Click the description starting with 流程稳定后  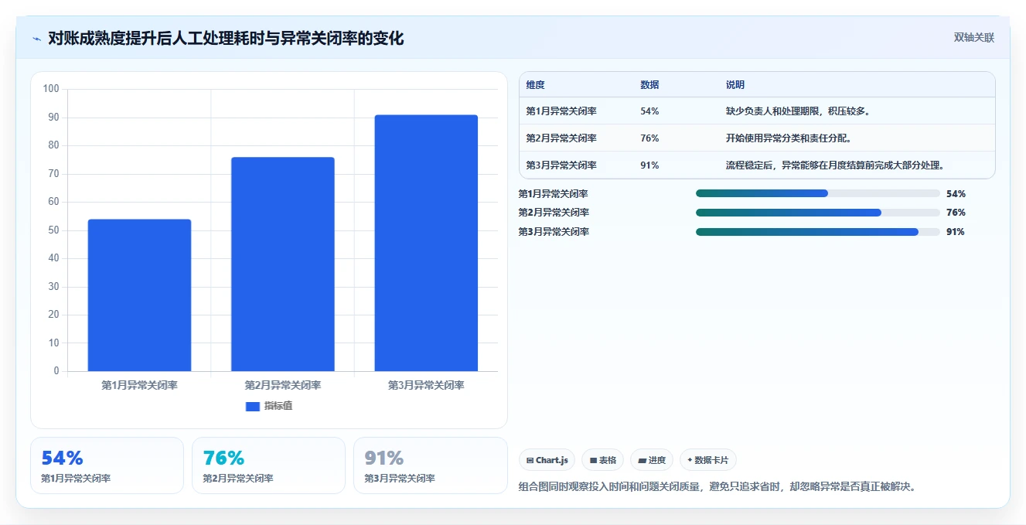point(835,165)
